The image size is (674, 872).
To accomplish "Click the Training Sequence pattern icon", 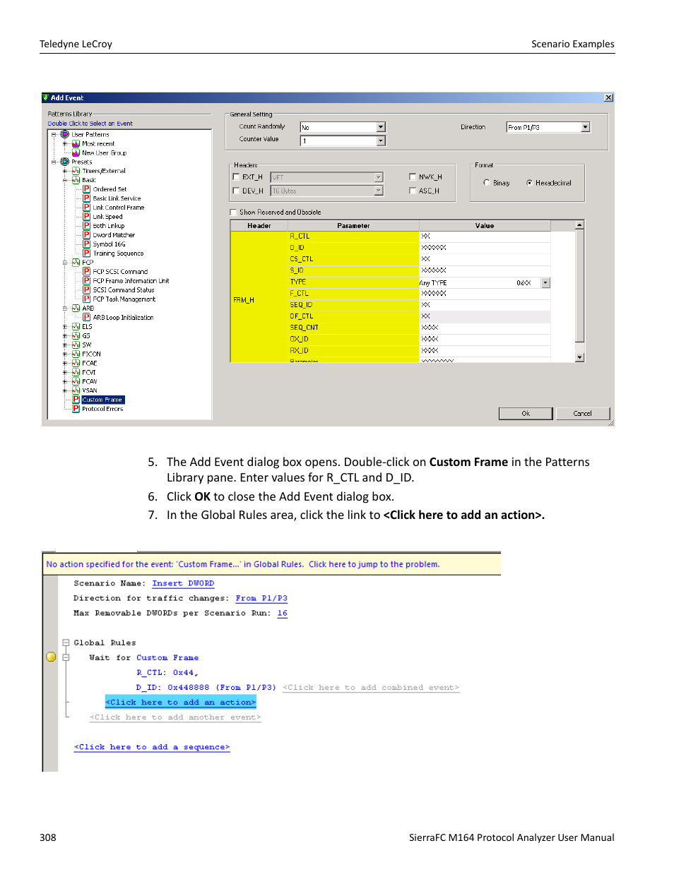I will (x=87, y=253).
